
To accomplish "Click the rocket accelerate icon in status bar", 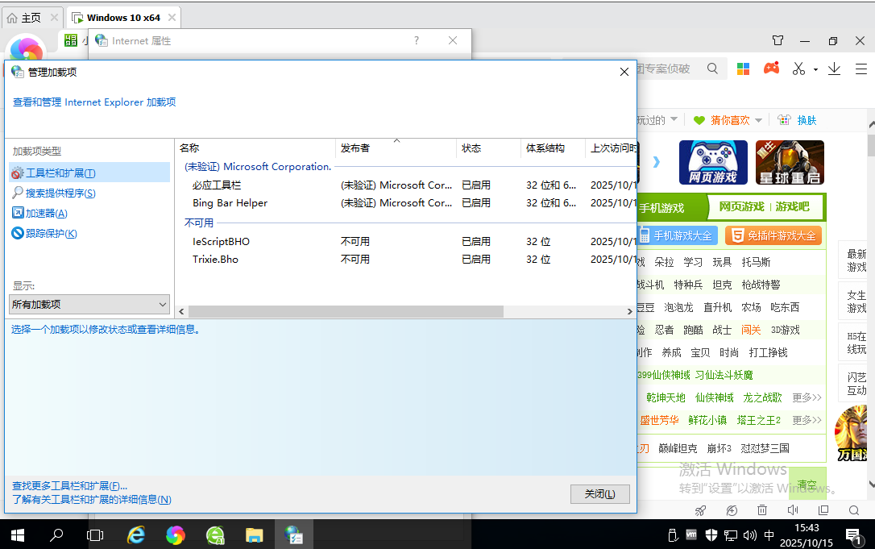I will tap(700, 510).
